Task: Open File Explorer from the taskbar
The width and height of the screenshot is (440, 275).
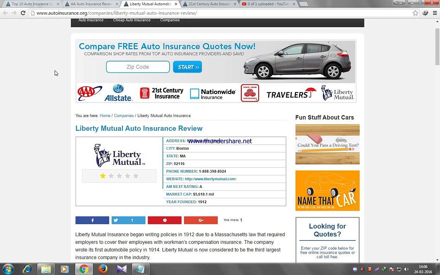Action: 46,269
